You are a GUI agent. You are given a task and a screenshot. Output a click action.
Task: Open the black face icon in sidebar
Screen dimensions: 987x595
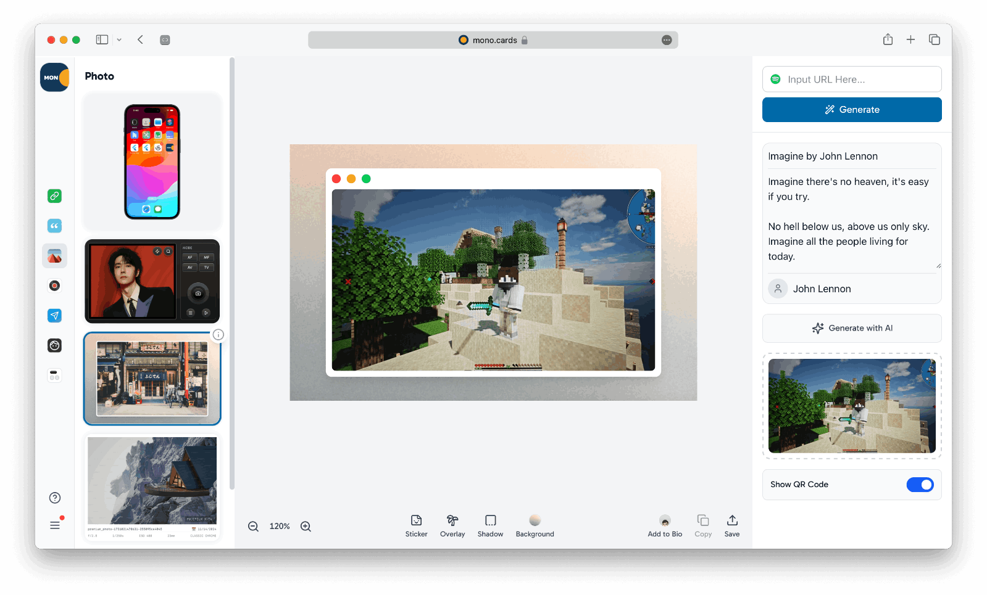[54, 345]
